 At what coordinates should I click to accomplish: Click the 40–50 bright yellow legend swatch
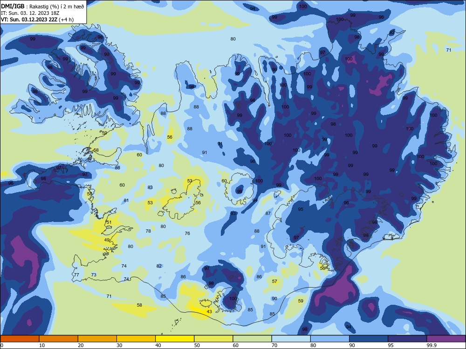pyautogui.click(x=175, y=339)
